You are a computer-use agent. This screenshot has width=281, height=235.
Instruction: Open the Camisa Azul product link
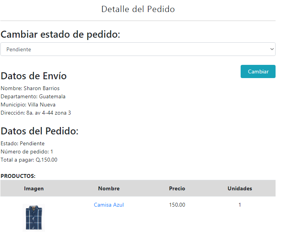tap(109, 205)
